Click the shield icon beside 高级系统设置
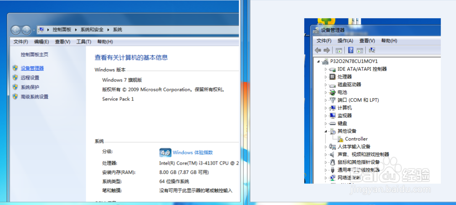The image size is (456, 205). pos(15,96)
